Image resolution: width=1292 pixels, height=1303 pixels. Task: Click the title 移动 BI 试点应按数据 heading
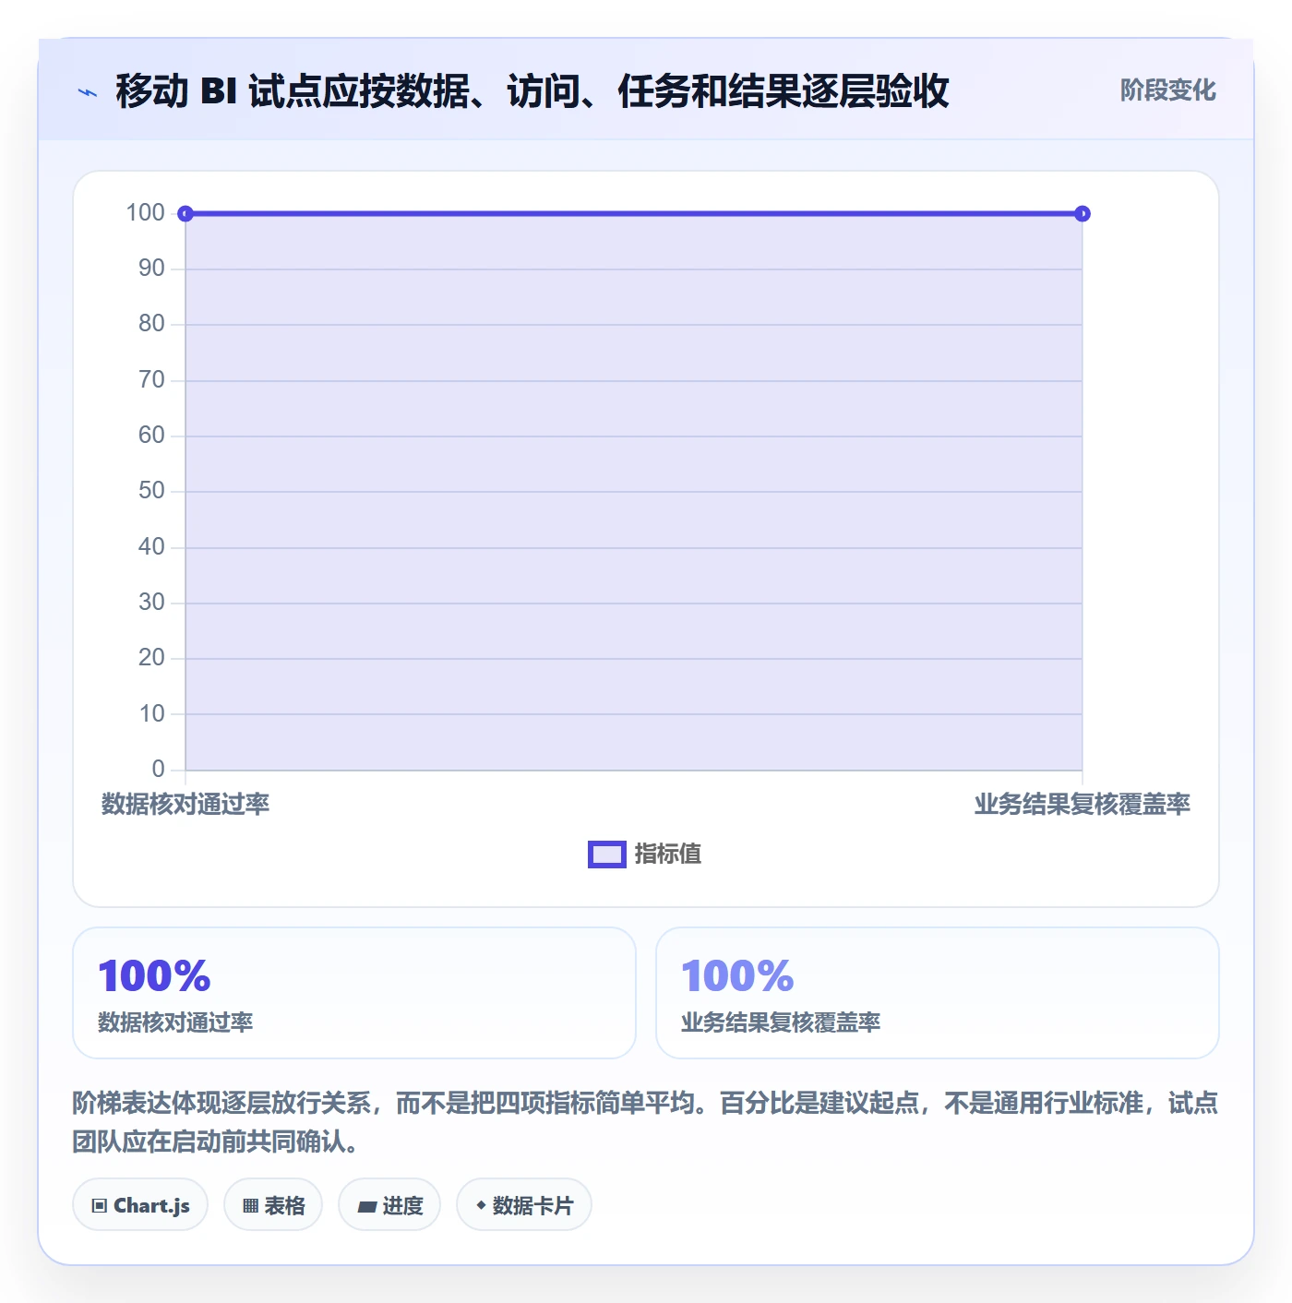[x=532, y=91]
